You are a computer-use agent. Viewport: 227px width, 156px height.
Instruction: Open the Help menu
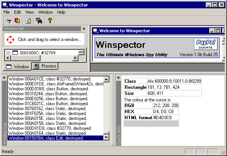[61, 12]
